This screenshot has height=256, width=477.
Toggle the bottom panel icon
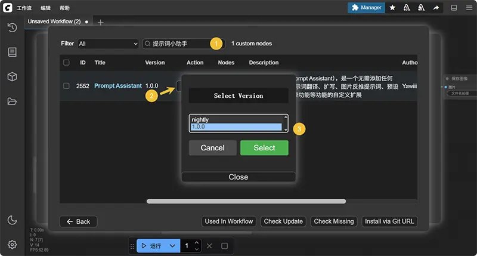point(454,8)
